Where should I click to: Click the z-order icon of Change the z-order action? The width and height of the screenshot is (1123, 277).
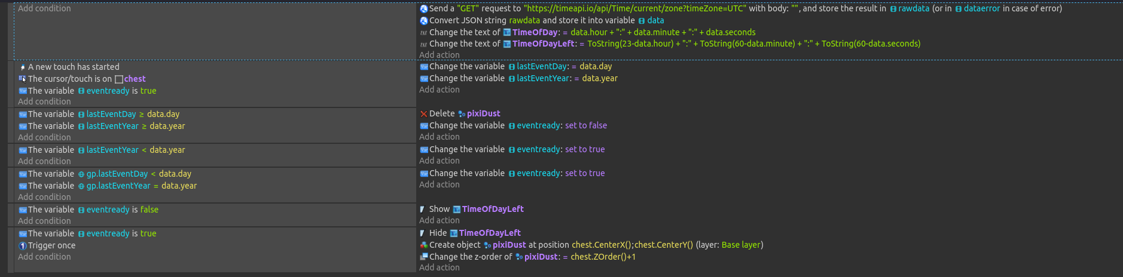(423, 257)
